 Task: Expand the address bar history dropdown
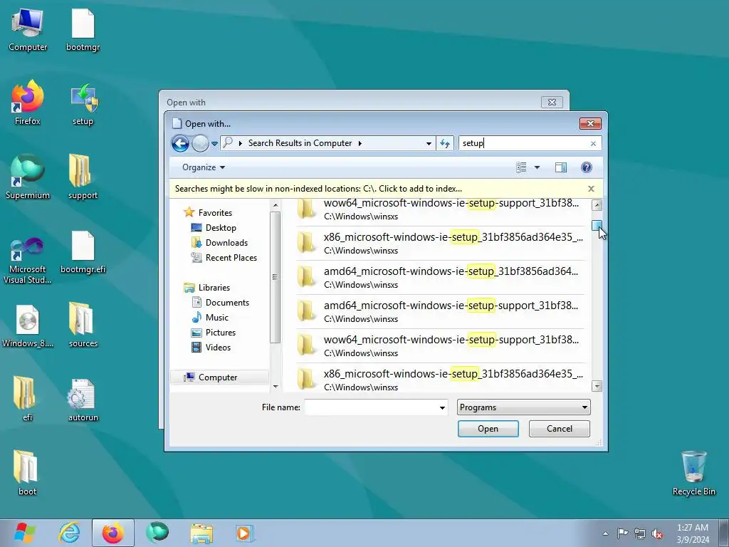pos(429,143)
